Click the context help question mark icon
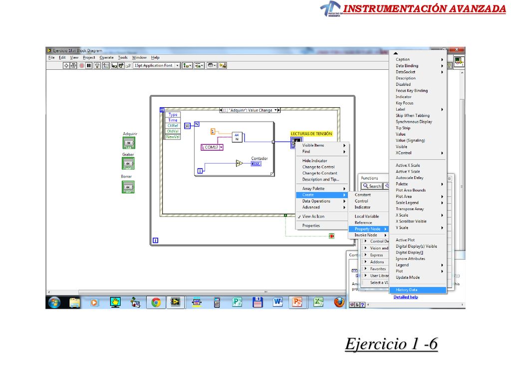511x383 pixels. coord(362,305)
